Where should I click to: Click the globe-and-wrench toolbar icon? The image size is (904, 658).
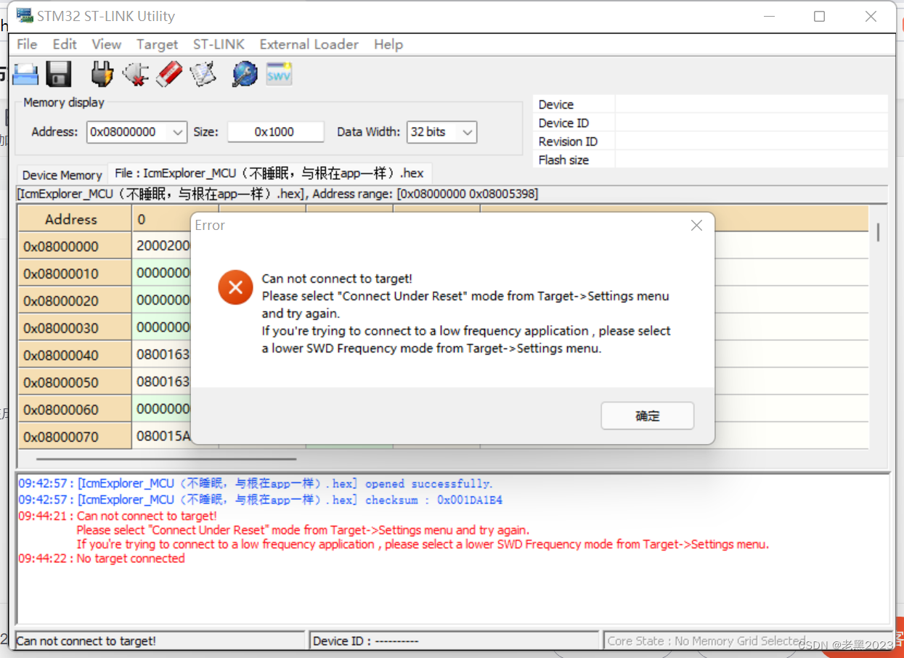point(245,74)
